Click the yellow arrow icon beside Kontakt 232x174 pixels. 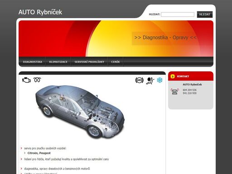(x=173, y=76)
